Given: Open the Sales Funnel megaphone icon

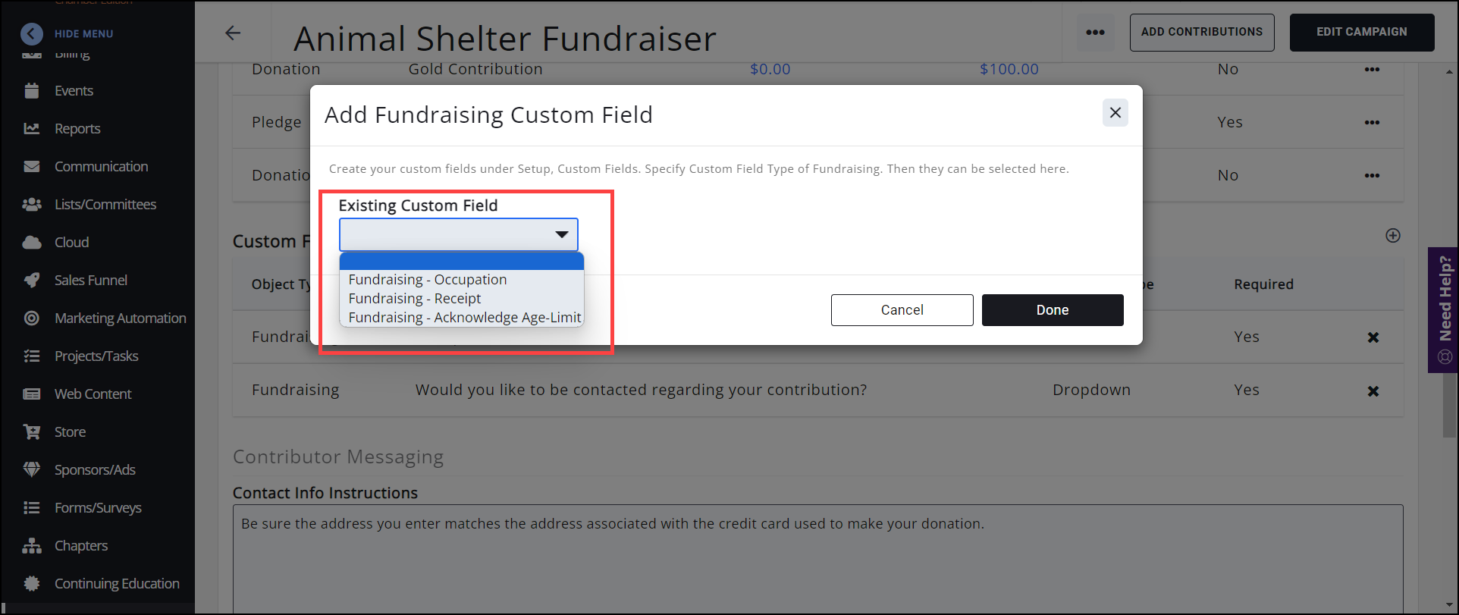Looking at the screenshot, I should [x=32, y=281].
